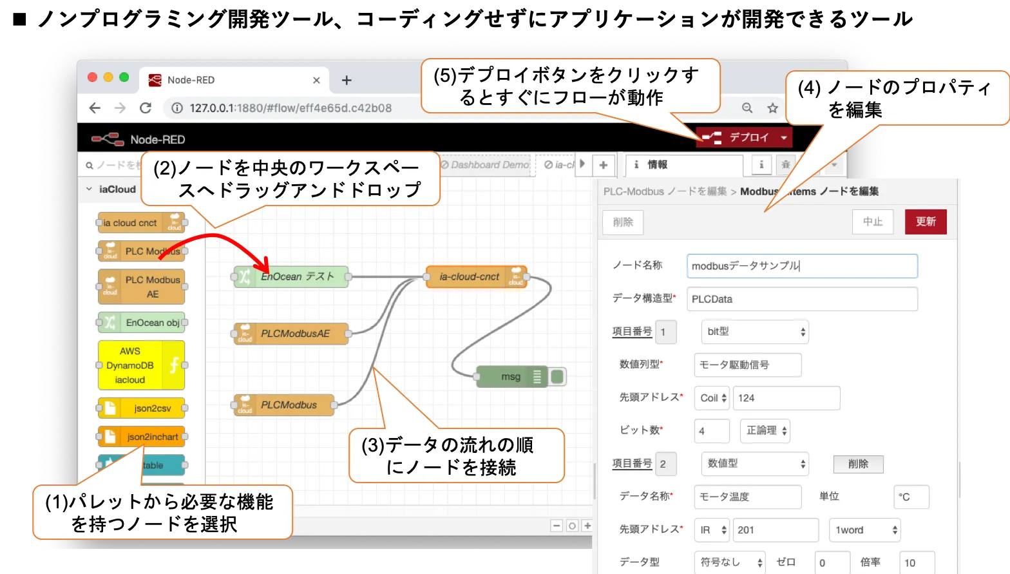Screen dimensions: 1010x574
Task: Open the 数値型 type dropdown
Action: tap(754, 464)
